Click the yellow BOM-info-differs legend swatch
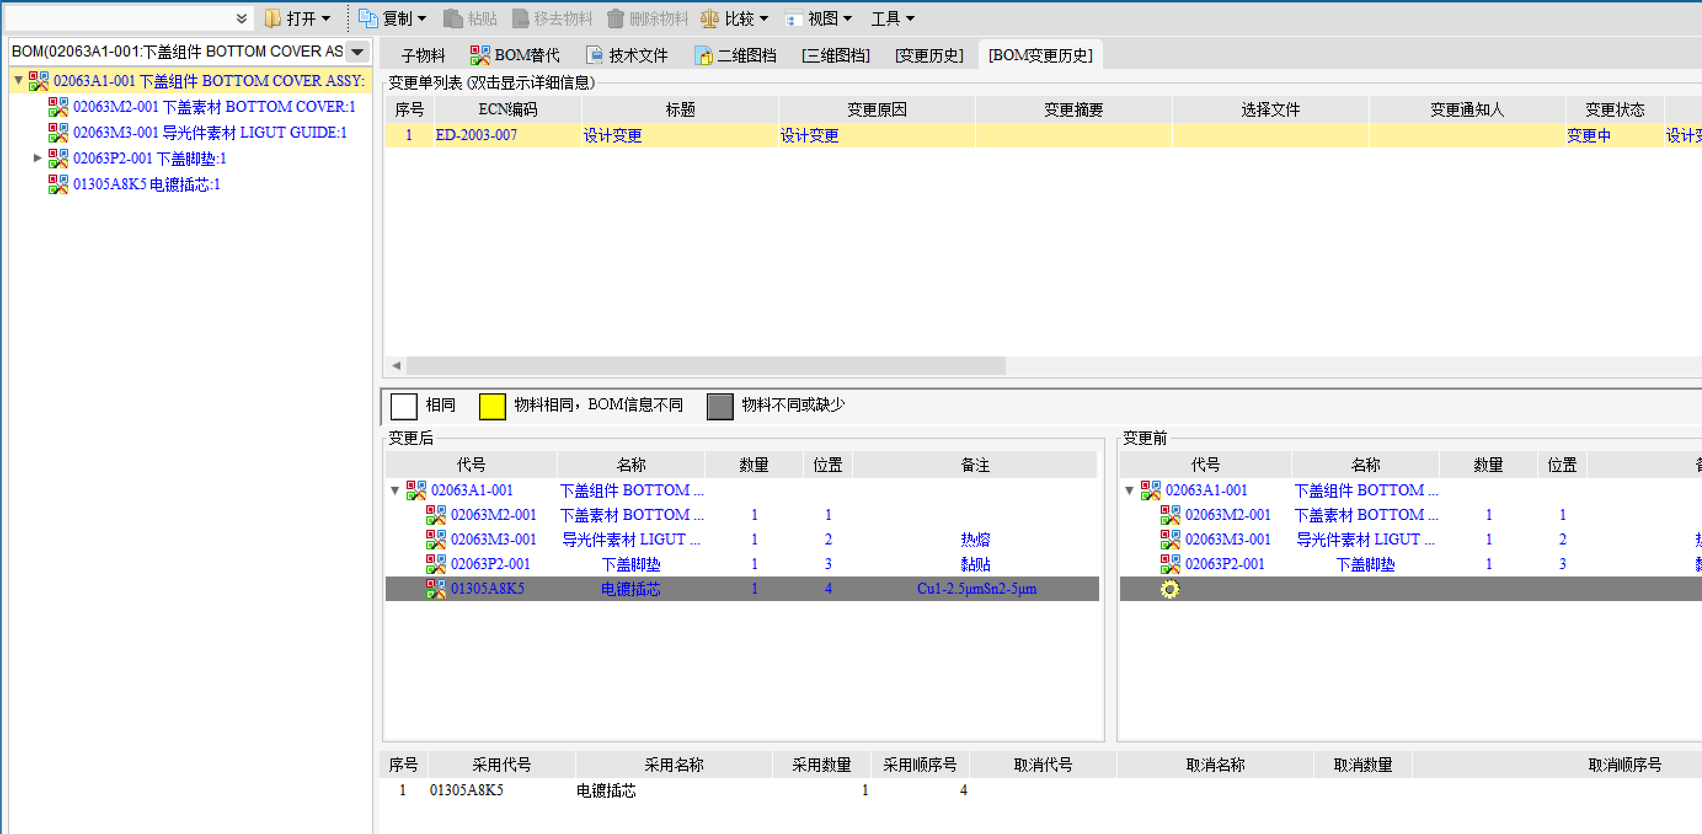The image size is (1702, 834). pyautogui.click(x=491, y=406)
